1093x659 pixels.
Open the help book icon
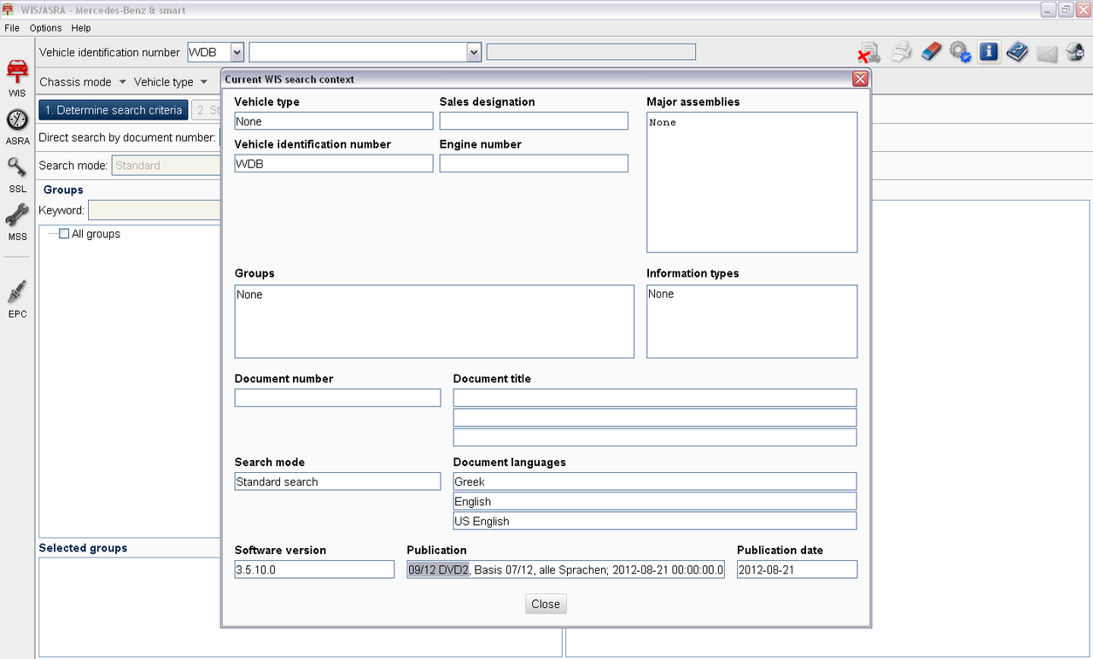1017,52
